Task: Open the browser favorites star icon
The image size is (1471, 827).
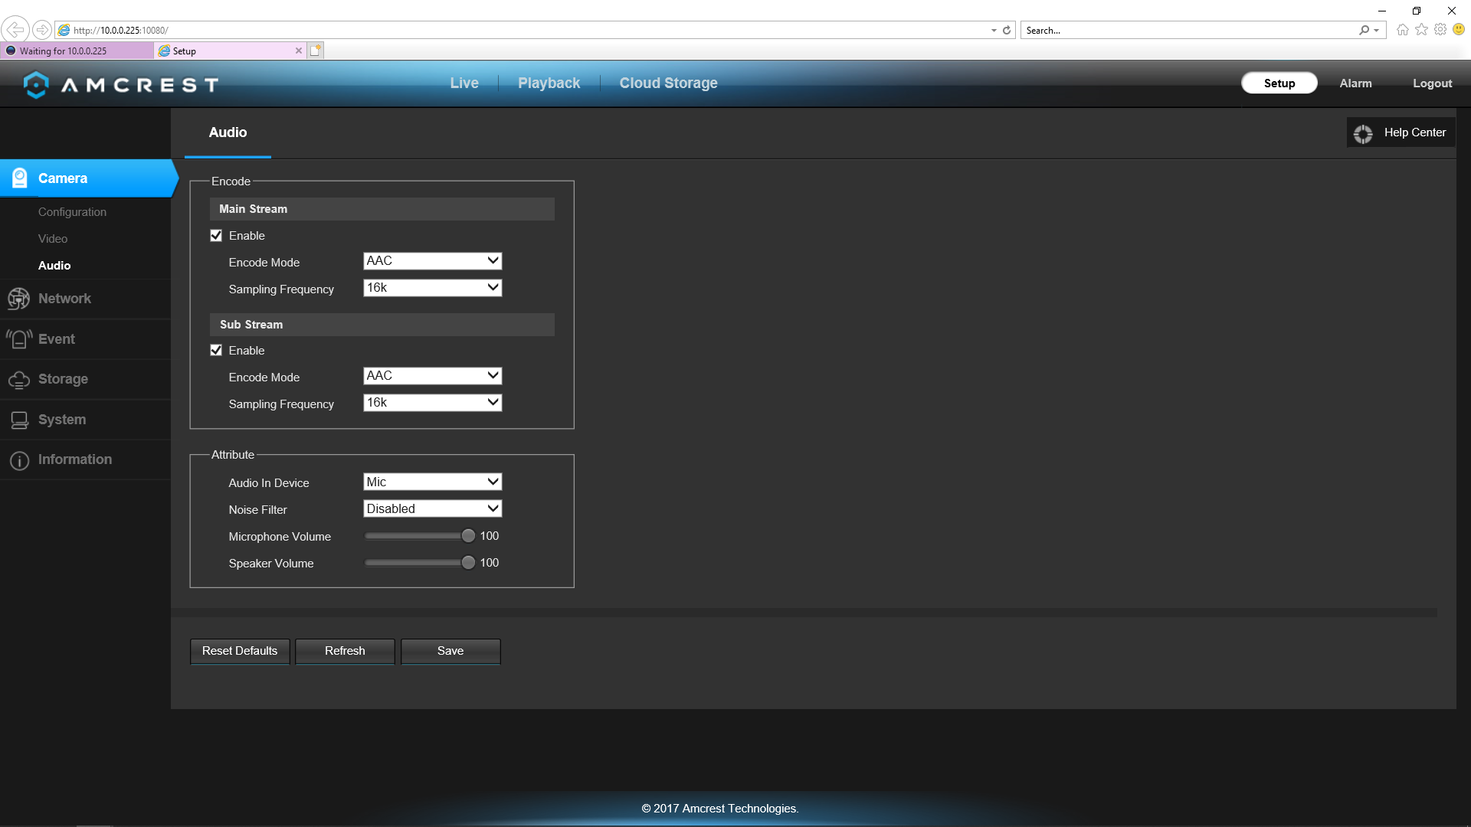Action: tap(1422, 30)
